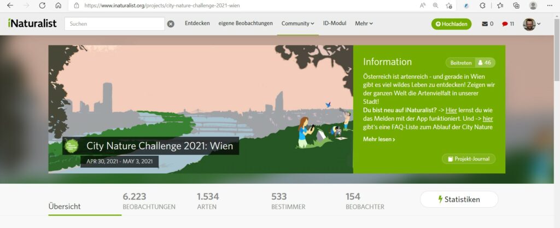Open the user avatar account dropdown
This screenshot has height=228, width=560.
(532, 24)
